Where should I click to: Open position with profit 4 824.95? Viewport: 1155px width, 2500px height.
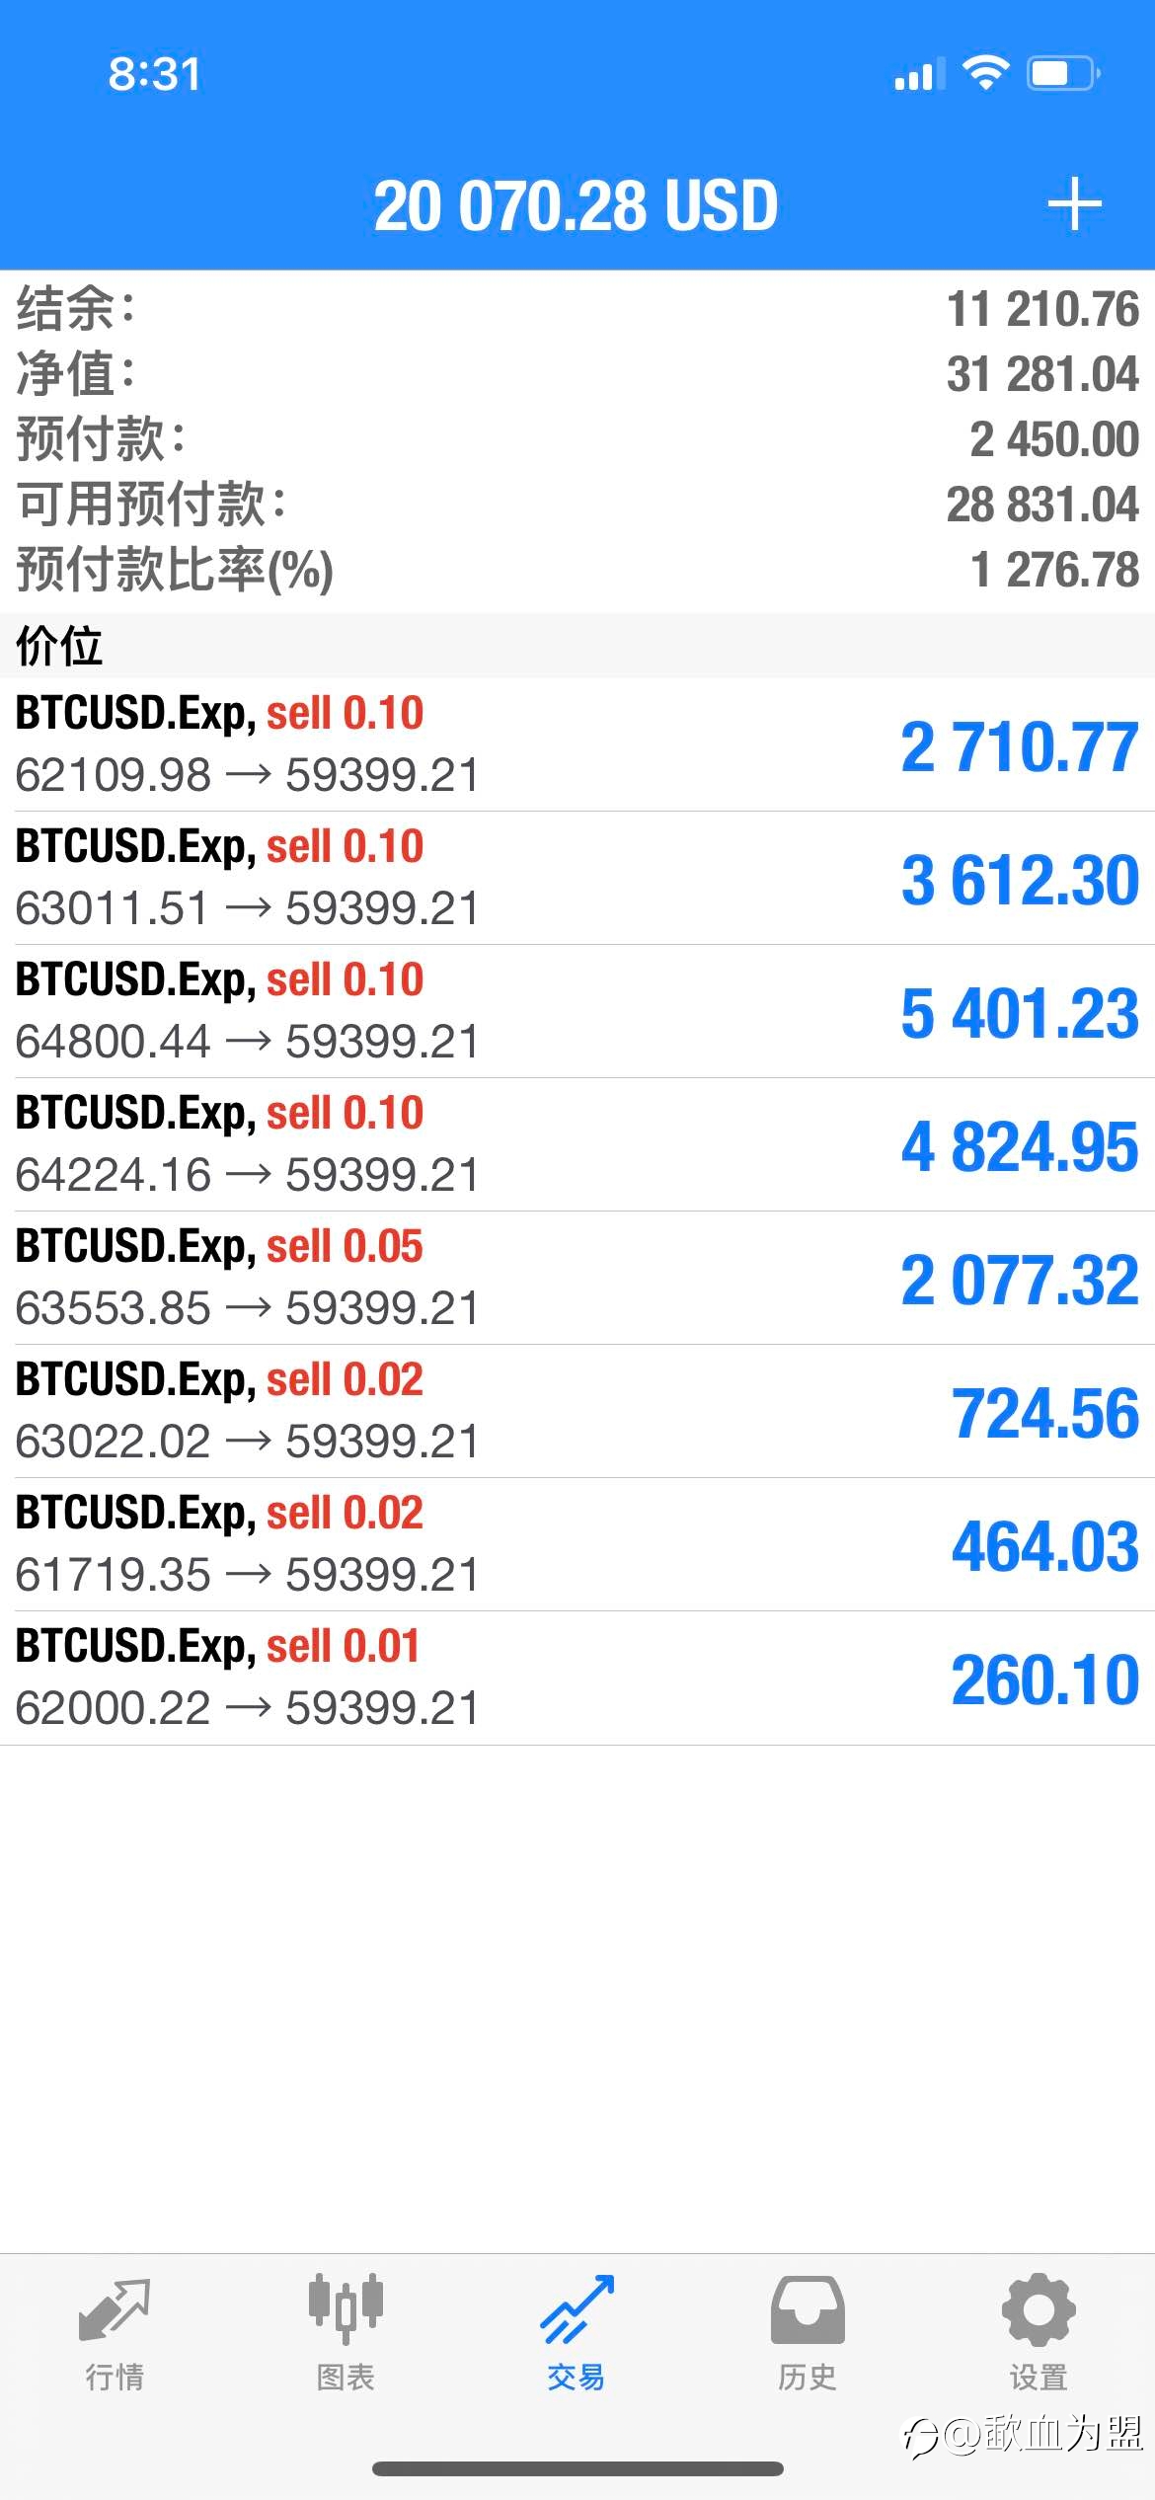pos(577,1144)
